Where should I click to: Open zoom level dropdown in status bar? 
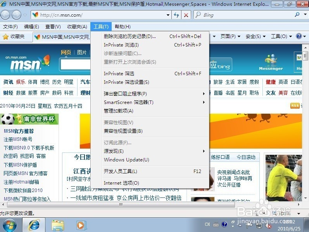tap(299, 213)
